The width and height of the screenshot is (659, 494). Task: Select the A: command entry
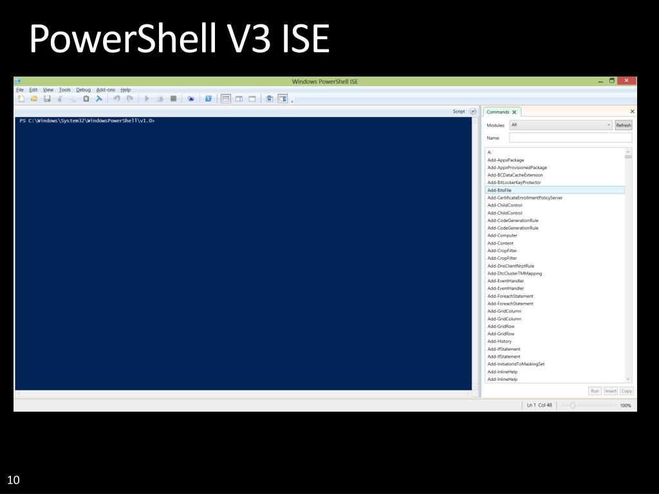click(555, 152)
